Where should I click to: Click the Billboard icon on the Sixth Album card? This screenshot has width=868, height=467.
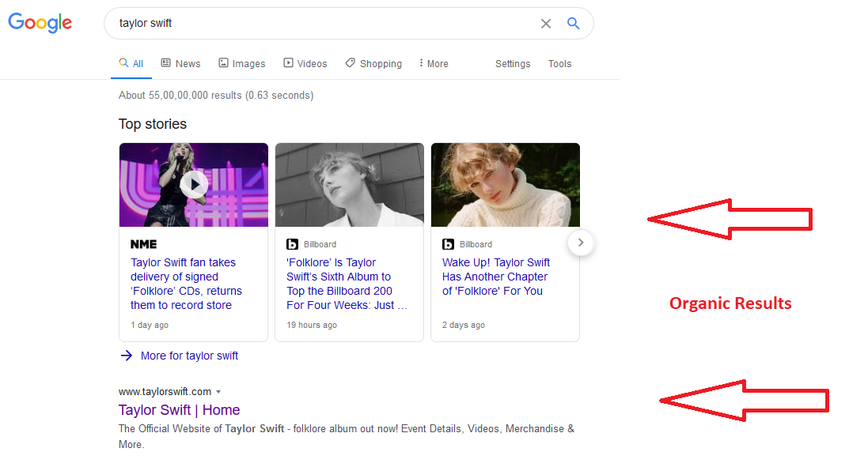pyautogui.click(x=292, y=244)
